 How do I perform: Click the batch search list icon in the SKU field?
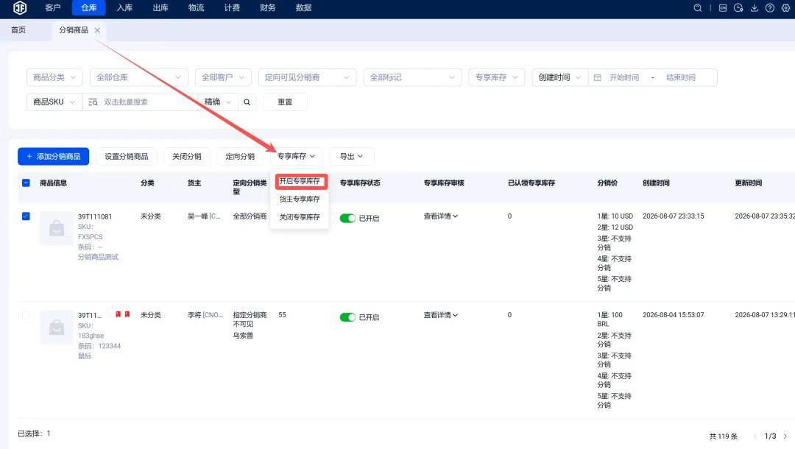pyautogui.click(x=93, y=102)
